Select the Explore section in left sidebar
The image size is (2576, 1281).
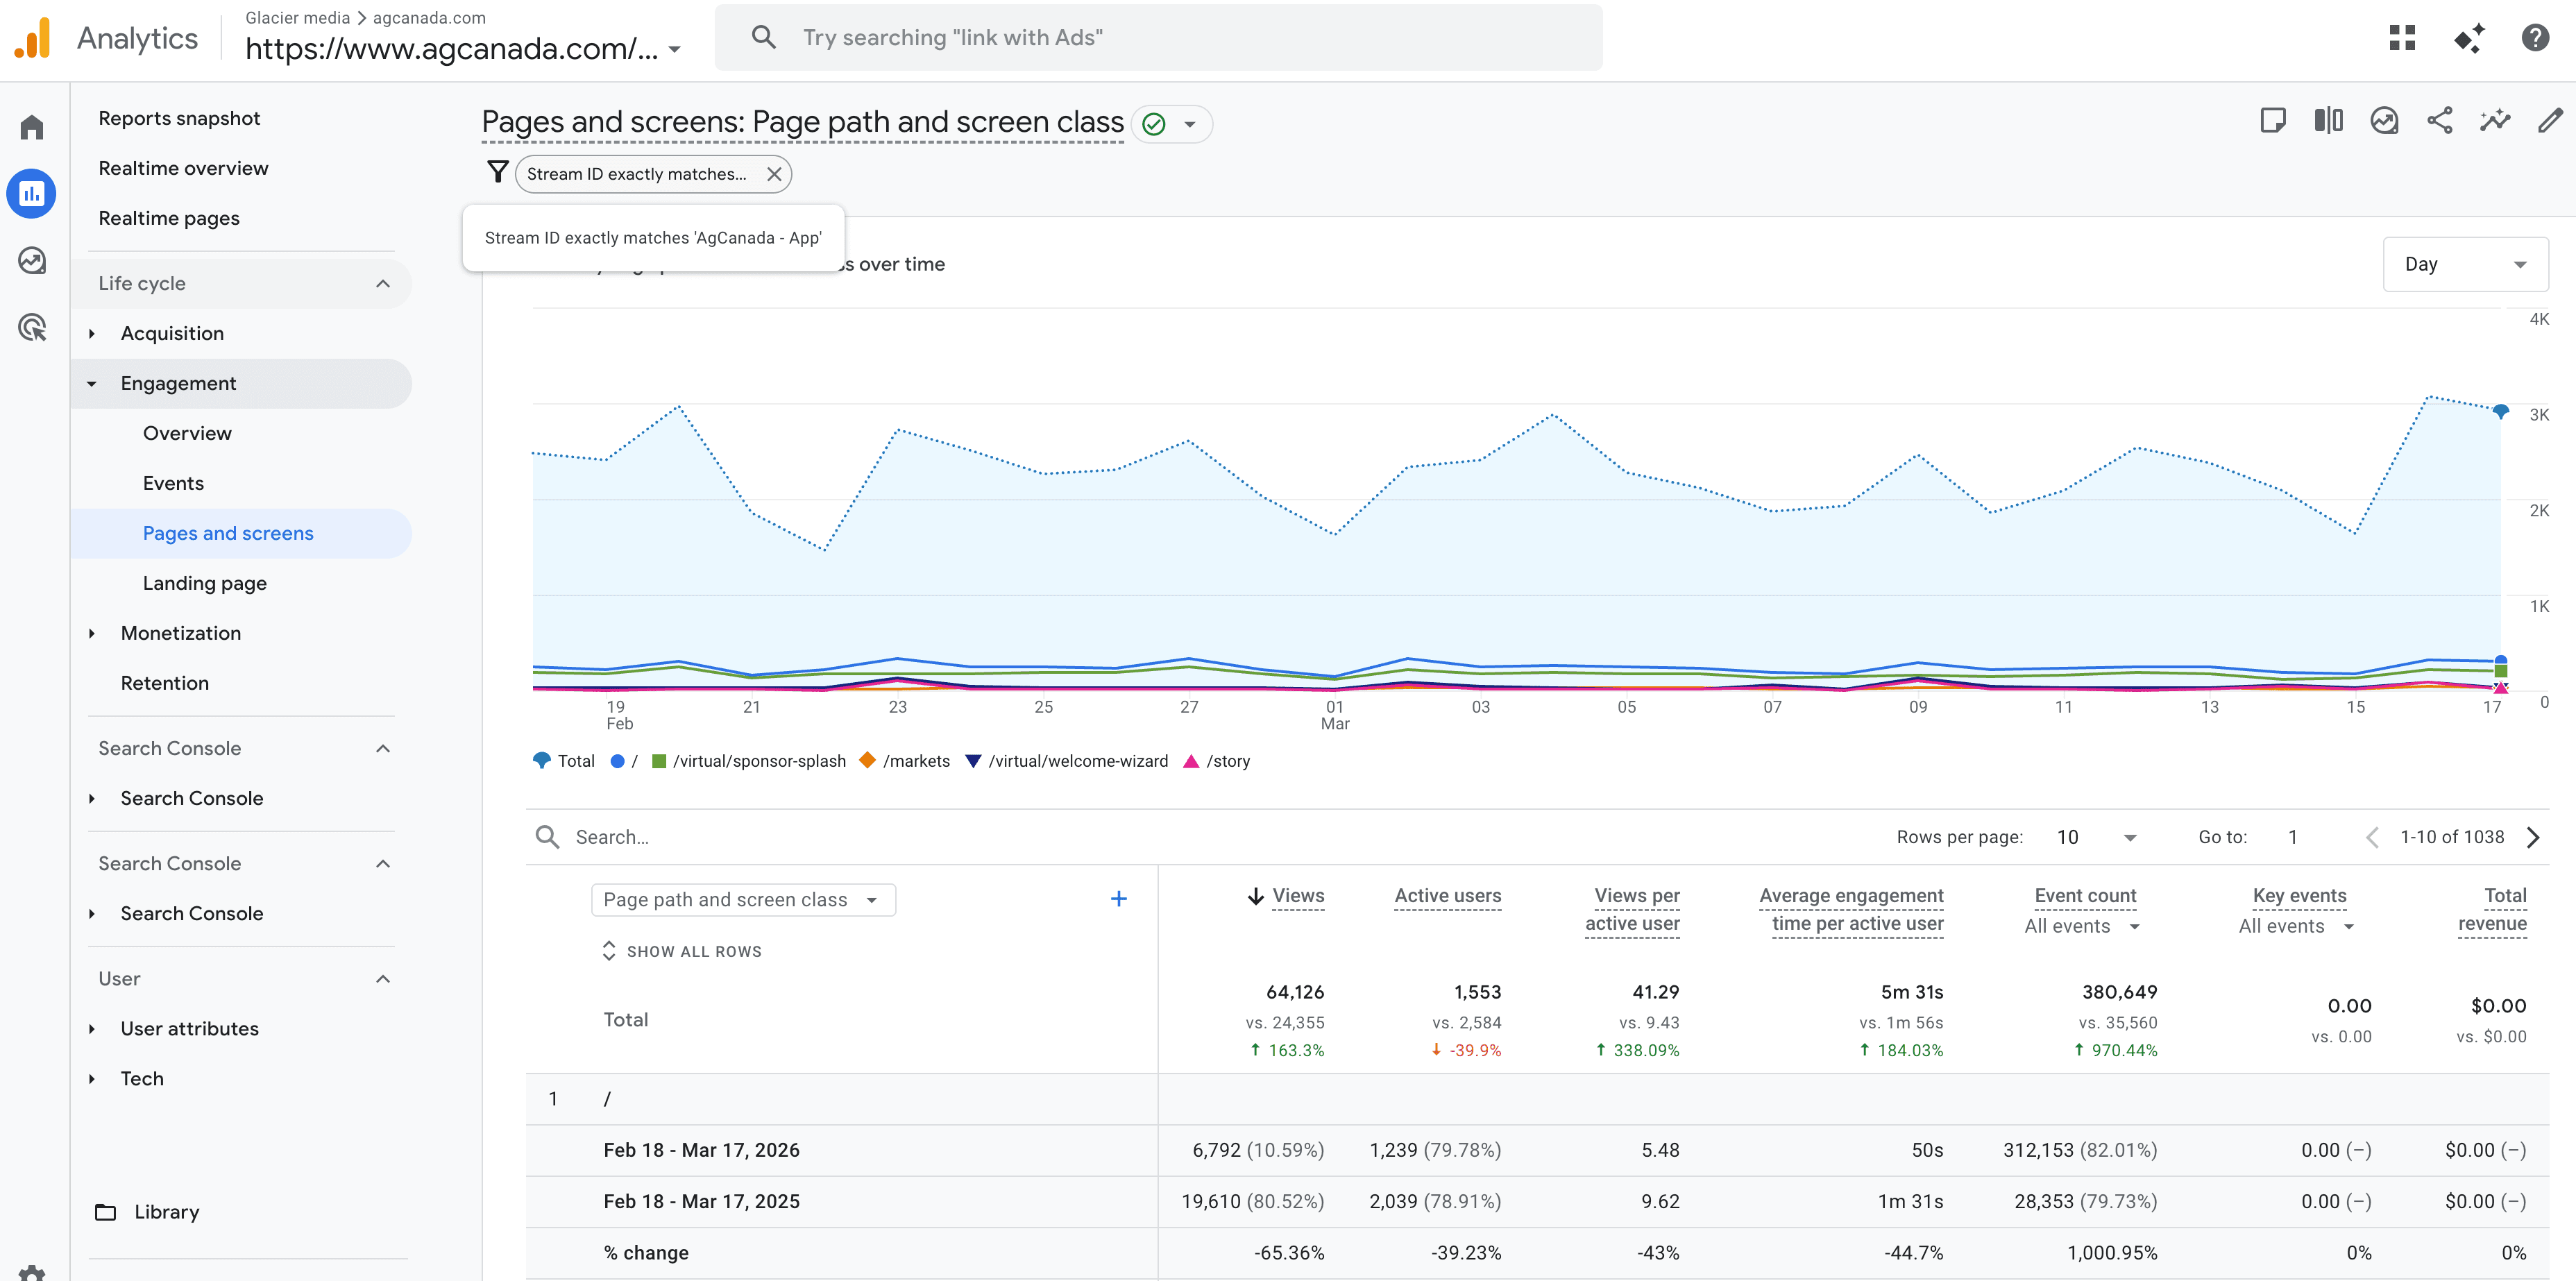tap(32, 260)
